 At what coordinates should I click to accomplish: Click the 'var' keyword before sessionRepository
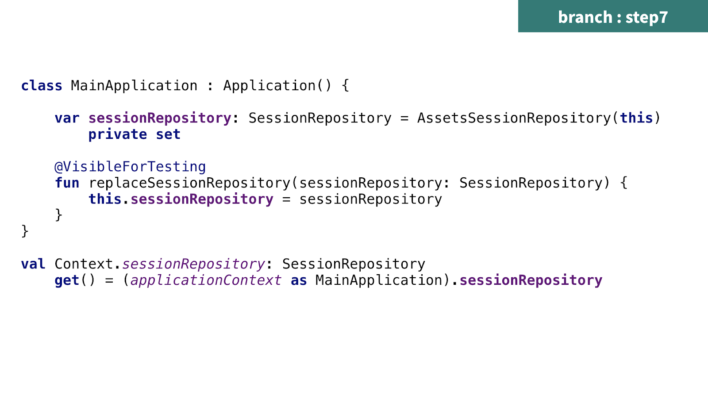coord(67,118)
